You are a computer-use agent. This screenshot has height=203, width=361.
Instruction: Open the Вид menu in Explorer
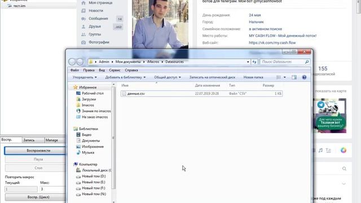tap(102, 70)
